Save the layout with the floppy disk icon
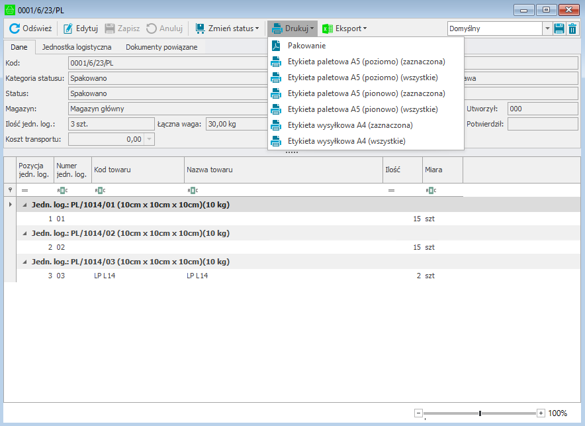This screenshot has height=426, width=585. pyautogui.click(x=559, y=28)
